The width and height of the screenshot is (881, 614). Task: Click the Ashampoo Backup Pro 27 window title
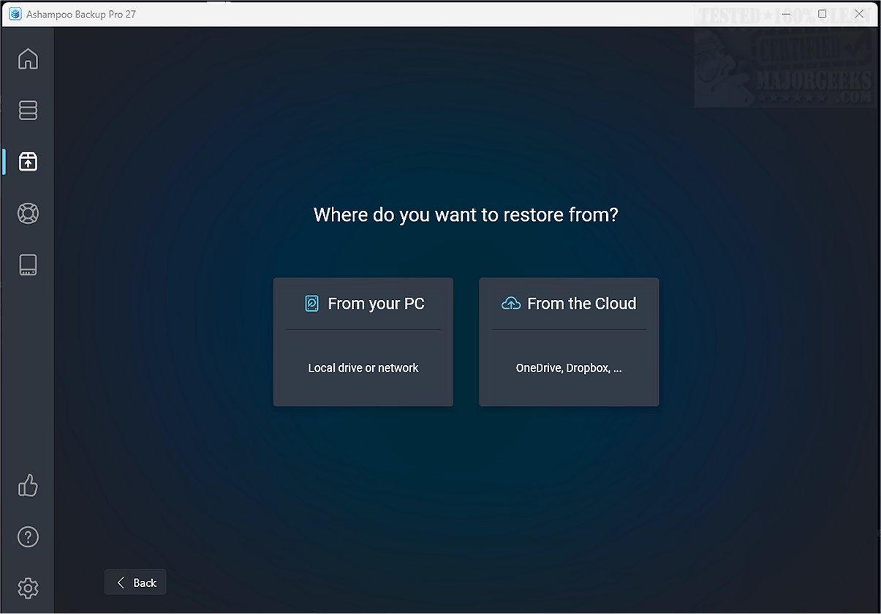[81, 14]
